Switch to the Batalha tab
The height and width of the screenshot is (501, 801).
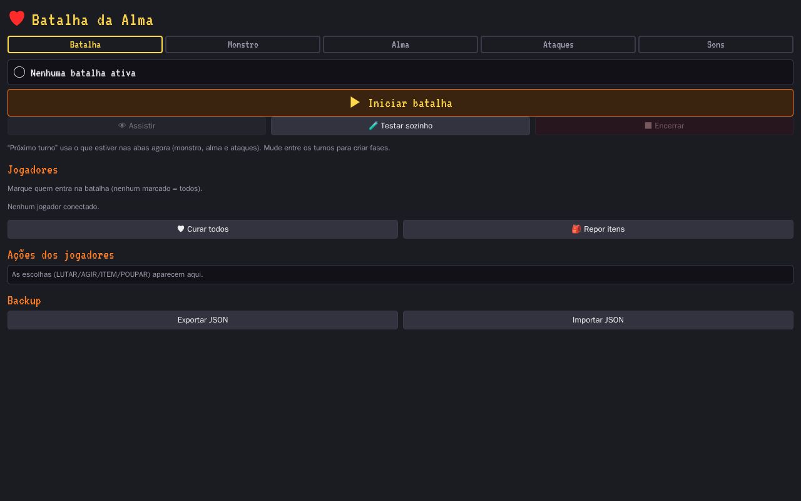tap(85, 44)
